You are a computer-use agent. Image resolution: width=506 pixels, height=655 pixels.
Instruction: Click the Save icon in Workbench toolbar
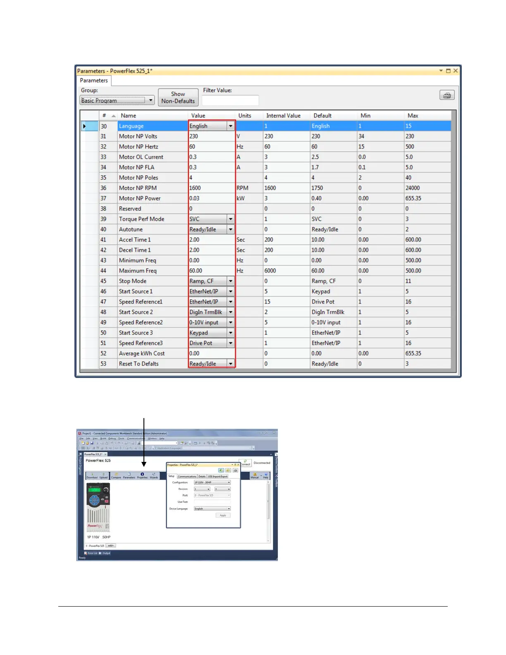pos(91,443)
